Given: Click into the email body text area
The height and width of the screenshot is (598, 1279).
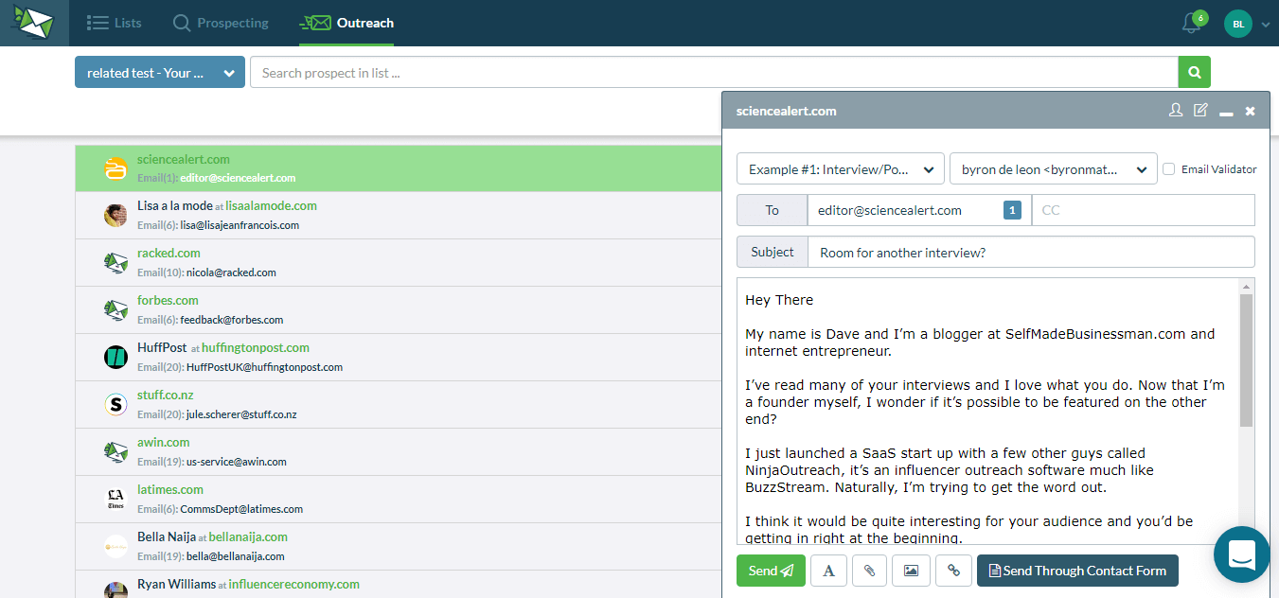Looking at the screenshot, I should coord(987,412).
